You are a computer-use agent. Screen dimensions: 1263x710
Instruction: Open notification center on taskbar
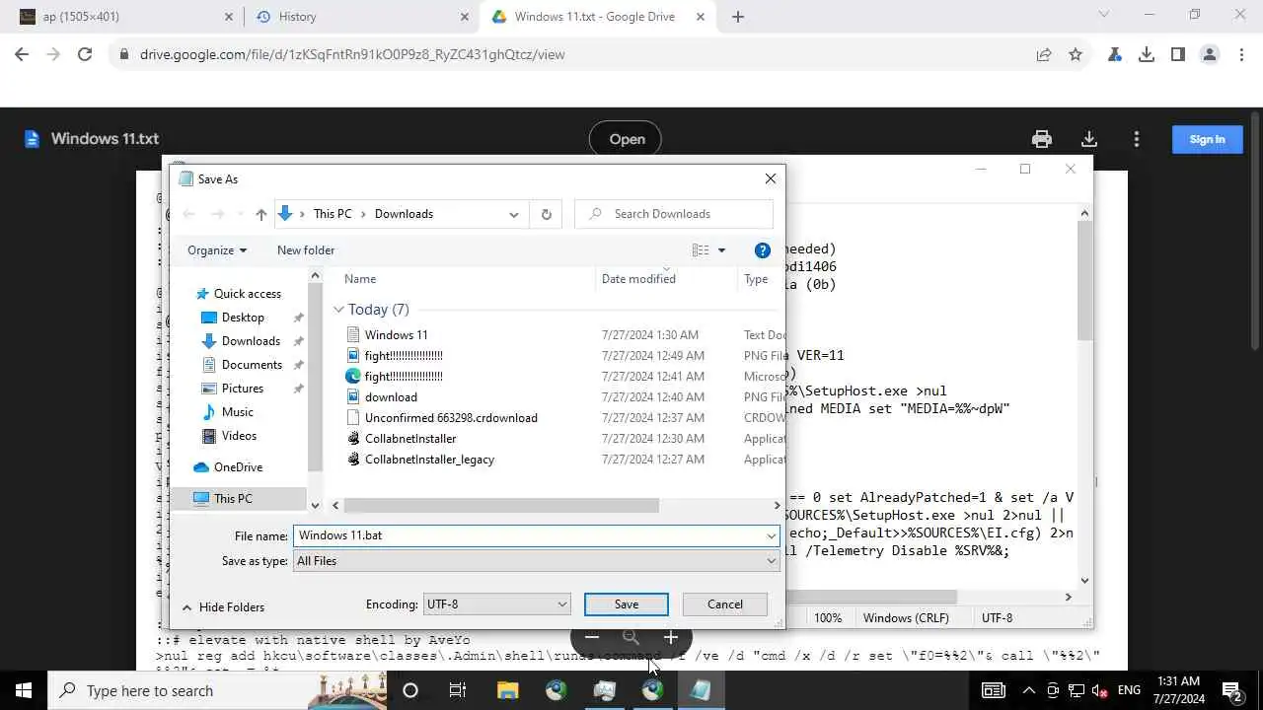(x=1232, y=690)
